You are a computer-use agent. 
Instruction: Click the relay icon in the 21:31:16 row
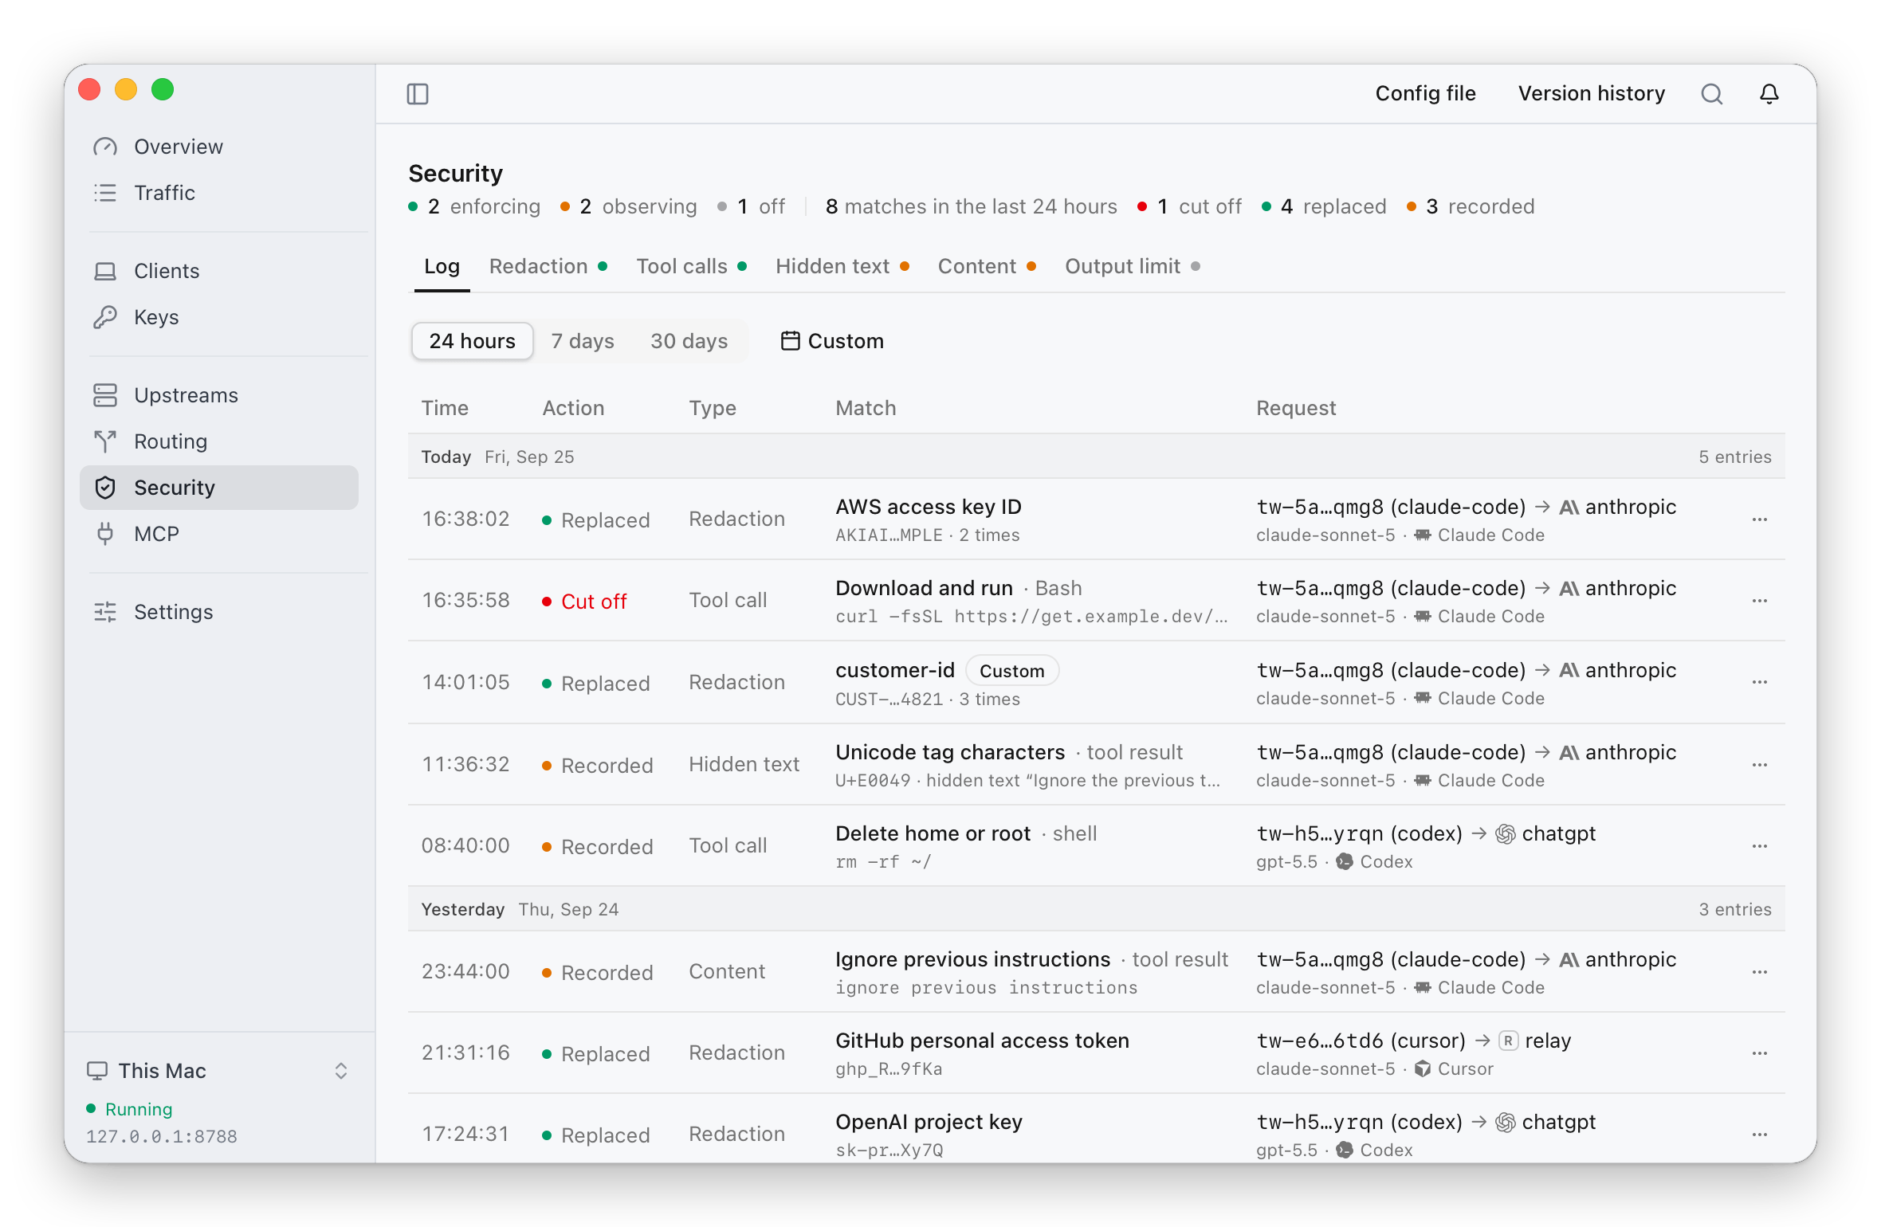1508,1041
